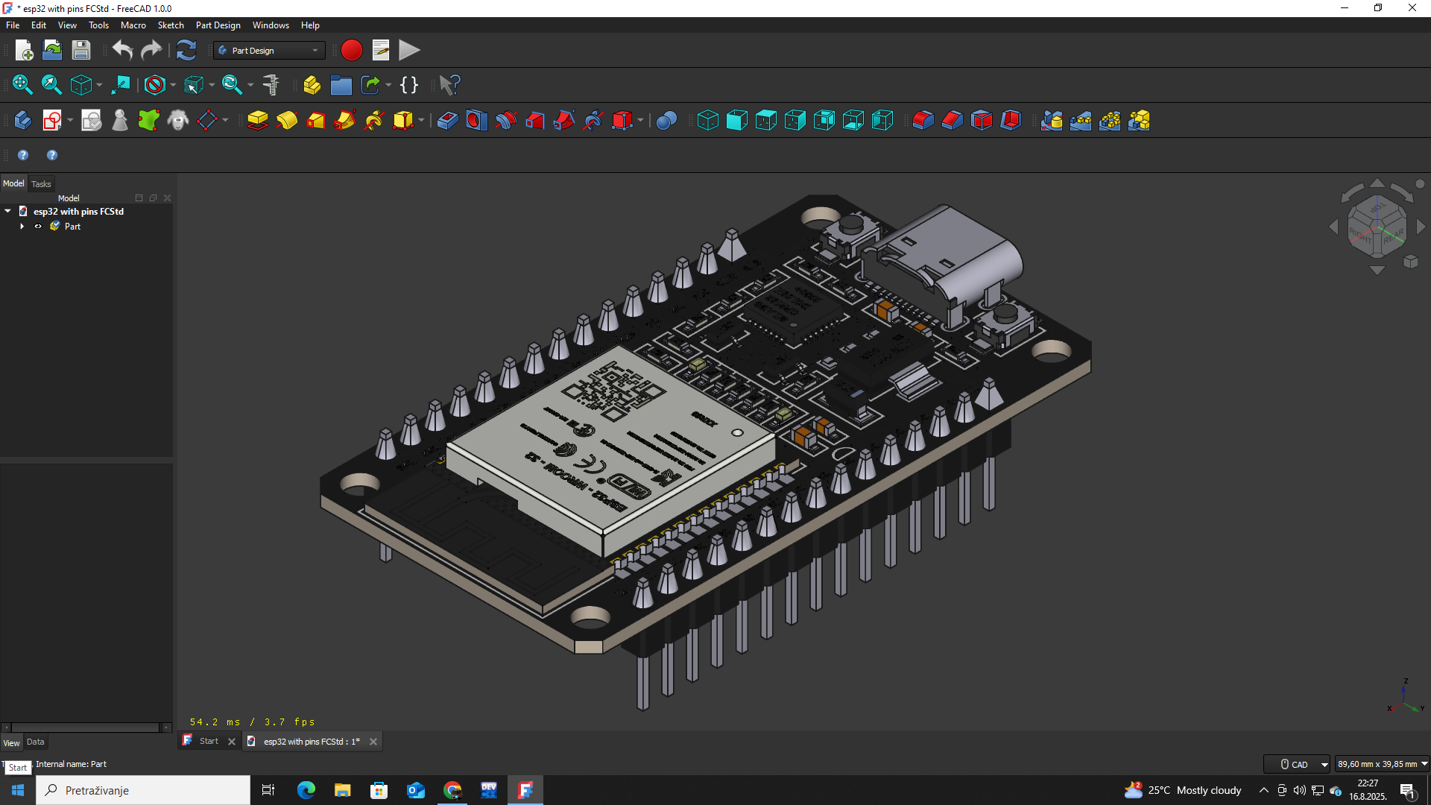Click the Refresh recompute icon
Viewport: 1431px width, 805px height.
(186, 51)
